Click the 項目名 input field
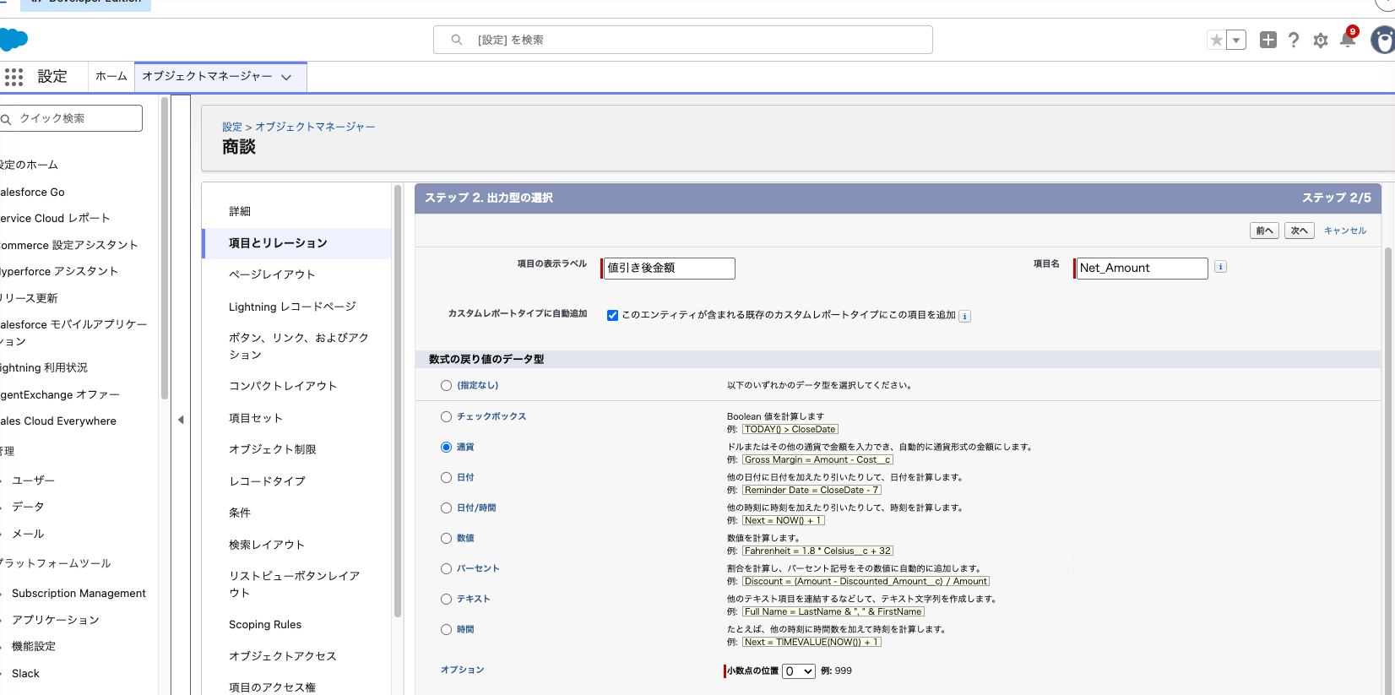 click(x=1143, y=268)
